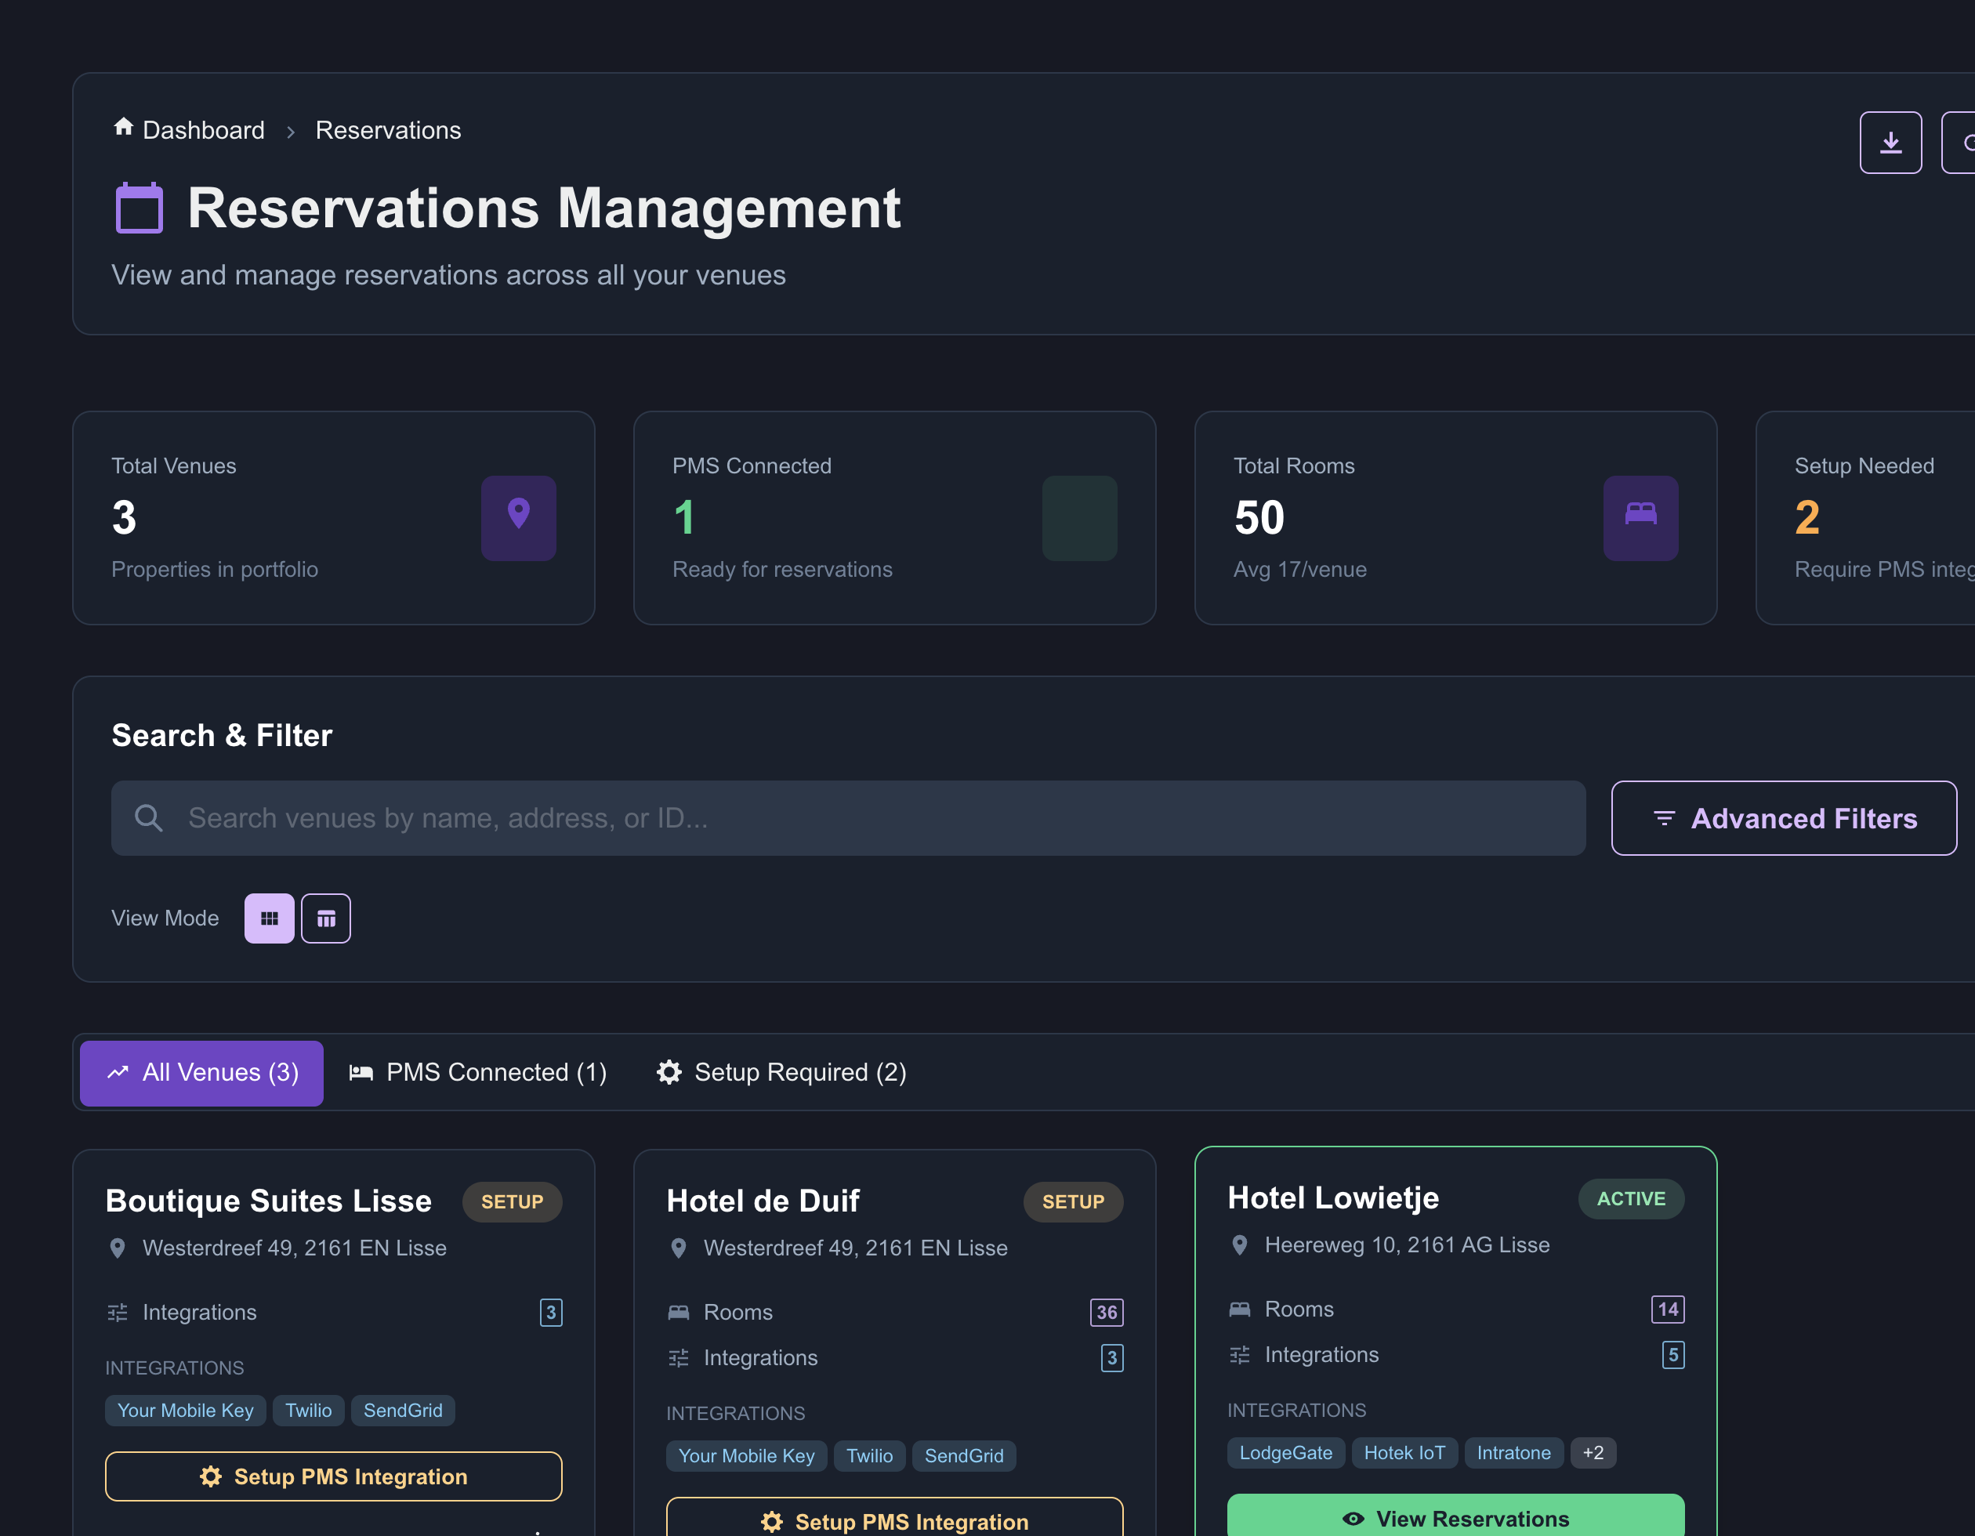Click the Search venues input field

click(848, 818)
